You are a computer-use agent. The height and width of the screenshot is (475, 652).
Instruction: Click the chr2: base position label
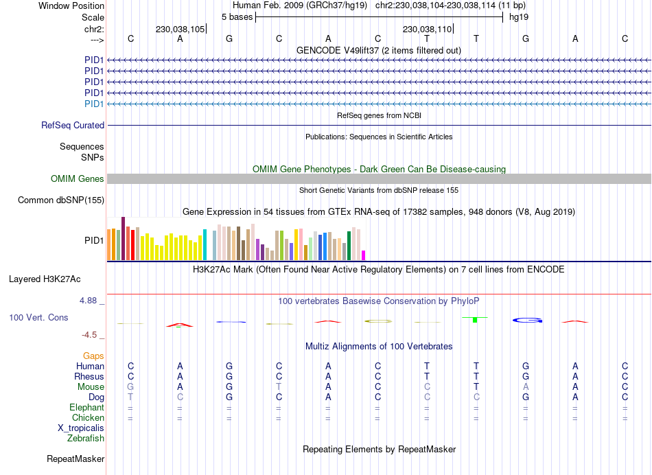click(x=94, y=29)
